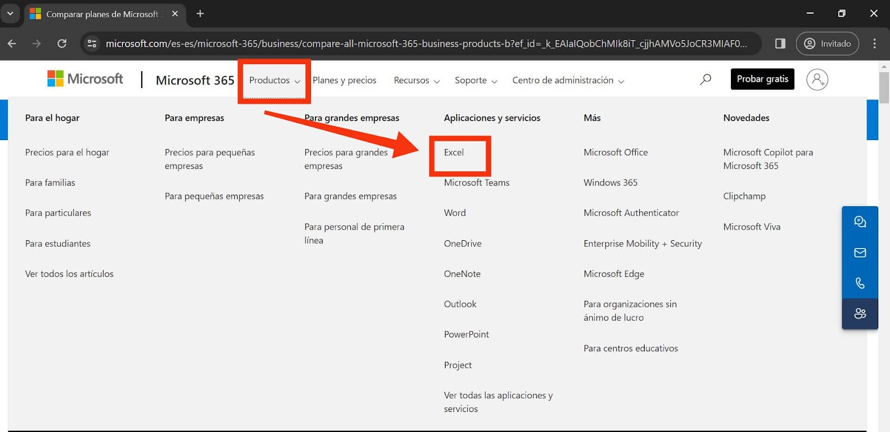Open Para centros educativos link
Image resolution: width=890 pixels, height=432 pixels.
tap(630, 349)
